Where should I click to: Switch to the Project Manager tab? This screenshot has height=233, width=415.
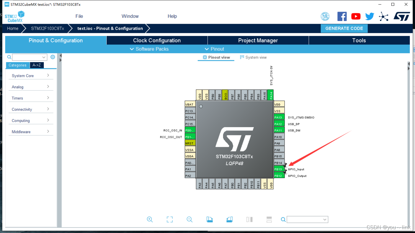[258, 40]
